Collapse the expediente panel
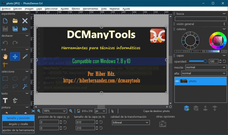Screen dimensions: 228x135 [27, 14]
